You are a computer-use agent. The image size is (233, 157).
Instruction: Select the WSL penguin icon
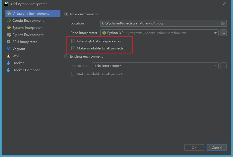(x=9, y=56)
